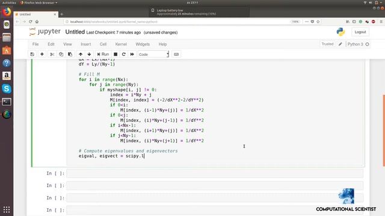
Task: Click the 'index = i*Ny + j' line
Action: (131, 95)
